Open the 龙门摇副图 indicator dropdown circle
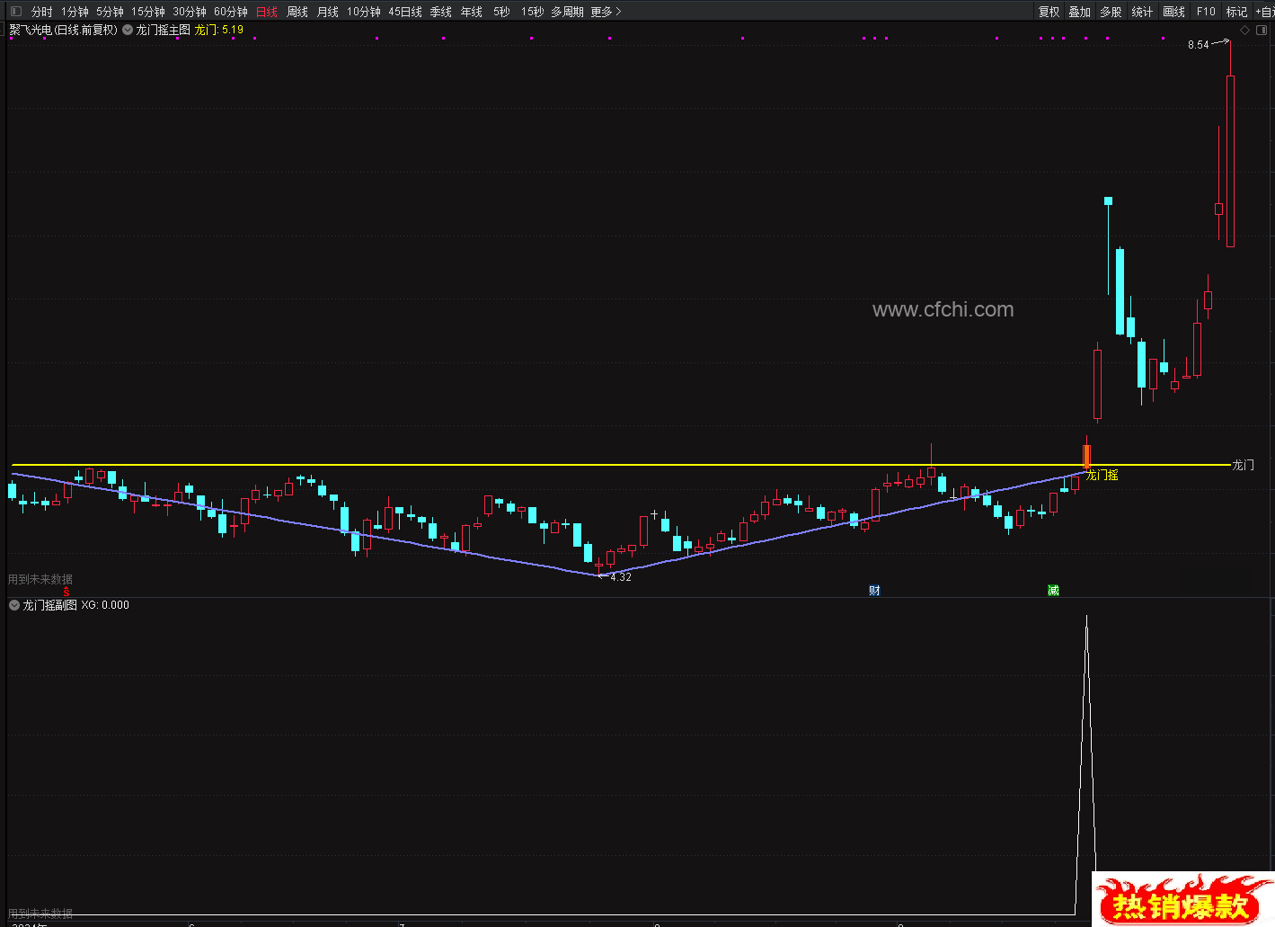 click(14, 605)
